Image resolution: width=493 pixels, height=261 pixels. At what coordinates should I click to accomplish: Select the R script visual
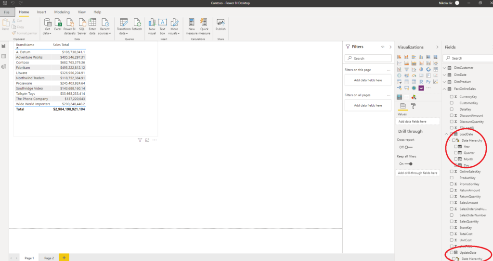[x=421, y=82]
